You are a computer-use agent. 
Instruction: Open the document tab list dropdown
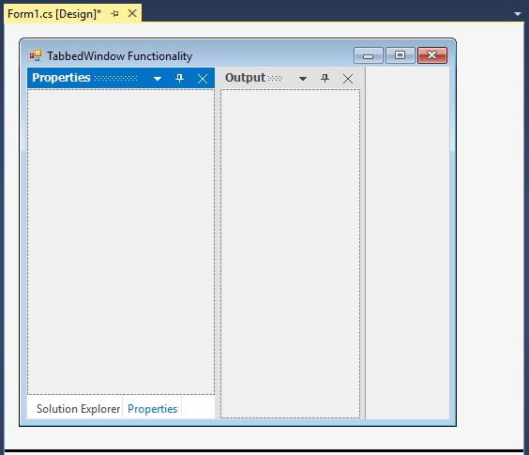[x=518, y=14]
